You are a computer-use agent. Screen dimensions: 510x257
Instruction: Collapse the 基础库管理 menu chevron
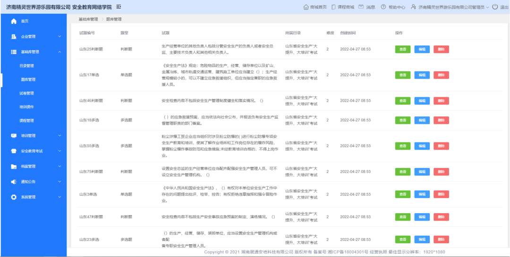[x=59, y=52]
